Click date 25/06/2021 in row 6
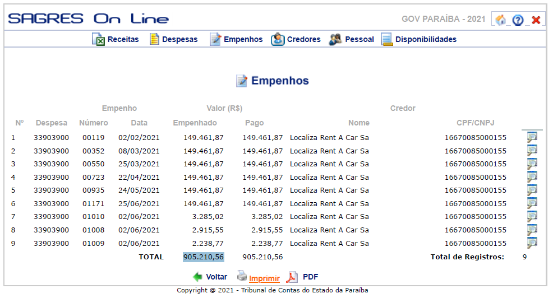Screen dimensions: 553x298 (x=139, y=204)
